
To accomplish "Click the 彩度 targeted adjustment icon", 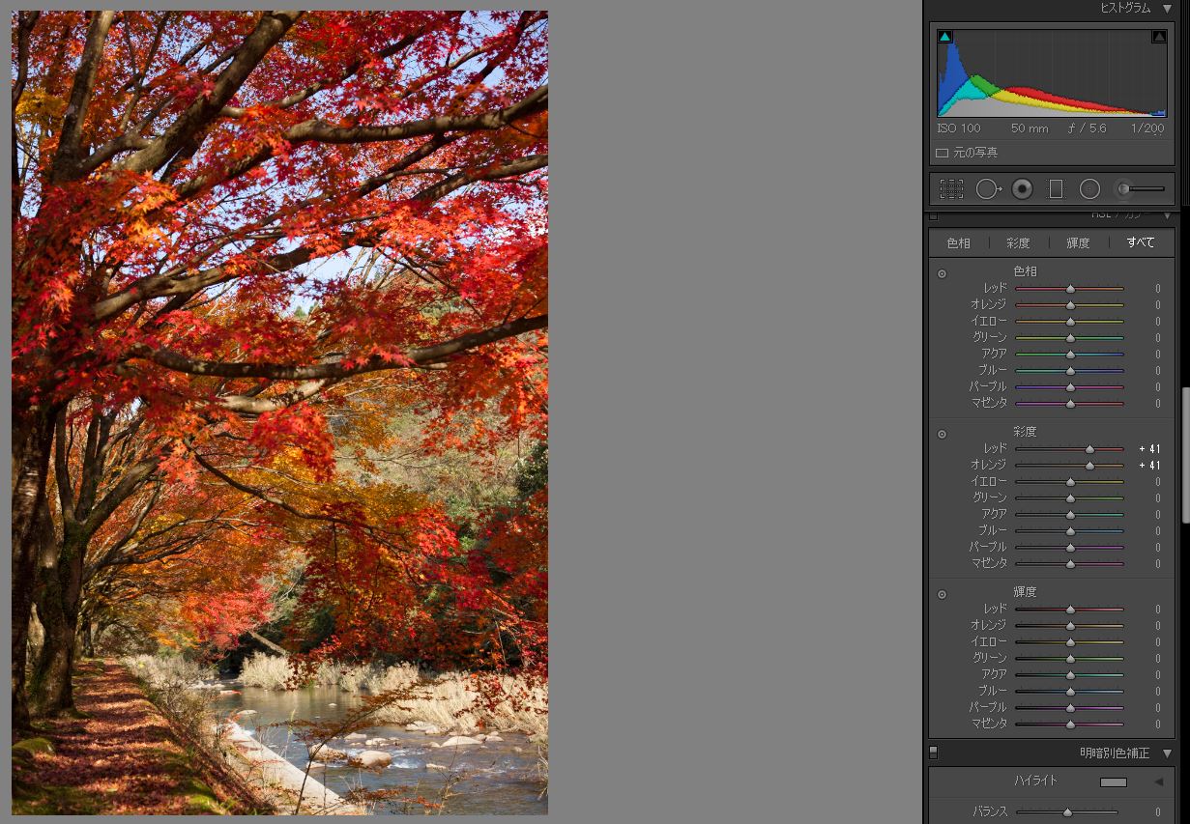I will point(942,435).
